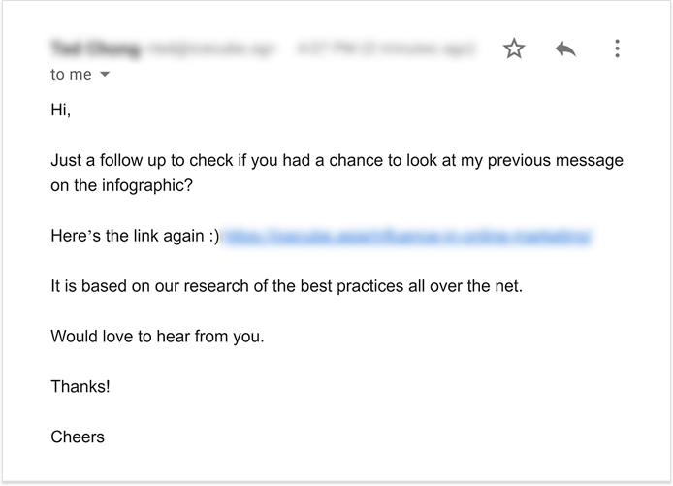673x486 pixels.
Task: Click the word "infographic?" in the body
Action: pyautogui.click(x=147, y=186)
